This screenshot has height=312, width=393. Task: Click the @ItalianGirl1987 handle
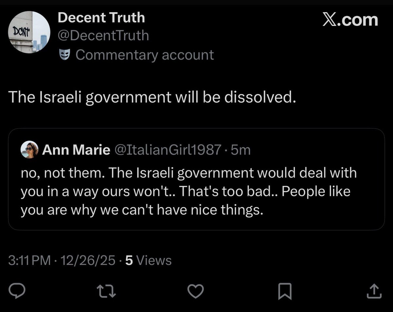click(x=167, y=150)
